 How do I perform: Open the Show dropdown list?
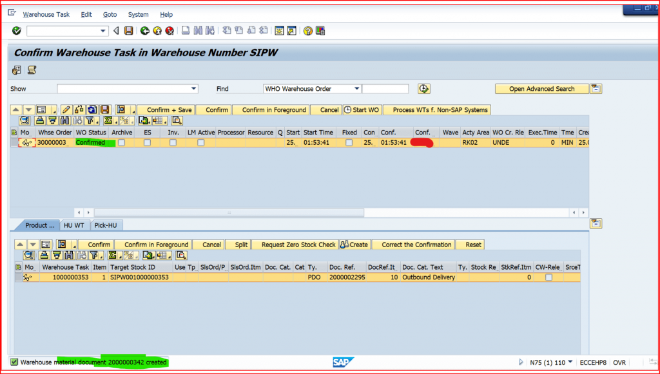click(x=193, y=89)
